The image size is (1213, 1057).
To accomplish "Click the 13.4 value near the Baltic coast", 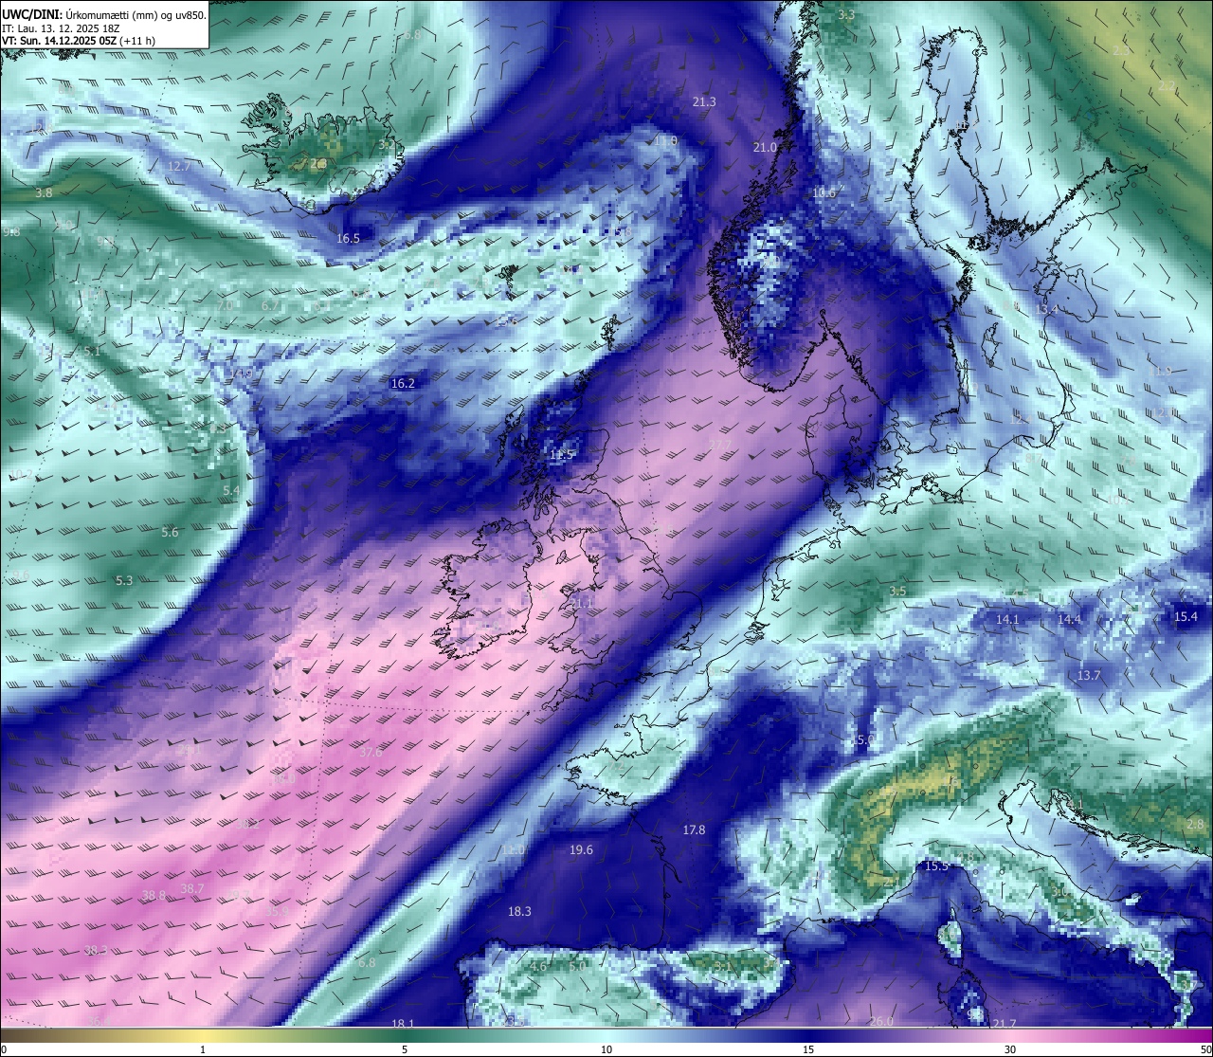I will (x=1046, y=310).
